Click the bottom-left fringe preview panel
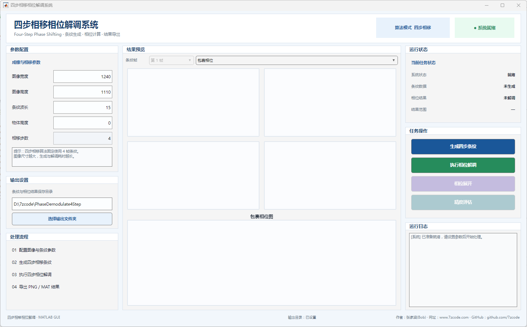527x327 pixels. (x=193, y=175)
